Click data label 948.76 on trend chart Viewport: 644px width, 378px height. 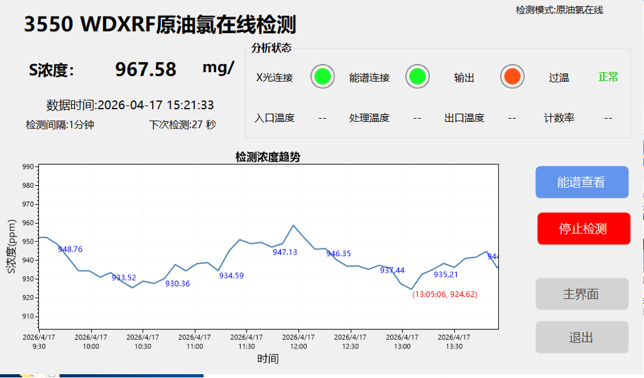(70, 249)
